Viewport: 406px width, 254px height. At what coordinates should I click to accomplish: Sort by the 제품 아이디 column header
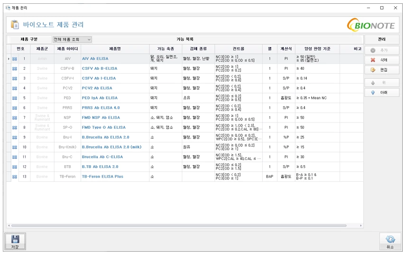click(x=67, y=49)
